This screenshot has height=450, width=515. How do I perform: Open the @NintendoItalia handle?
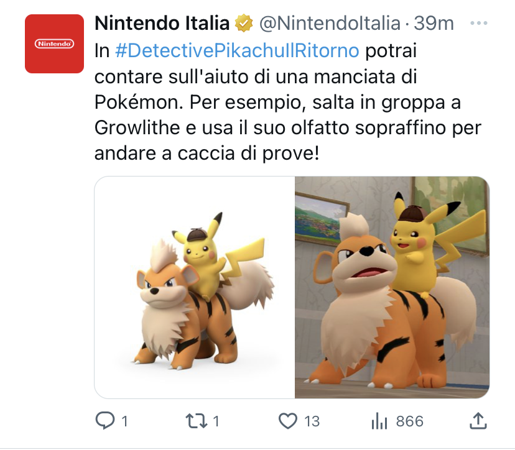coord(330,23)
